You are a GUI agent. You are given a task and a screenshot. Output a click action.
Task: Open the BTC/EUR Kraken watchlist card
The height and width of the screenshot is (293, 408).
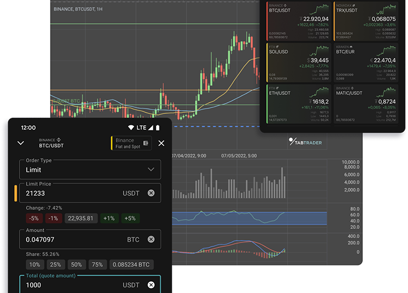pyautogui.click(x=366, y=62)
